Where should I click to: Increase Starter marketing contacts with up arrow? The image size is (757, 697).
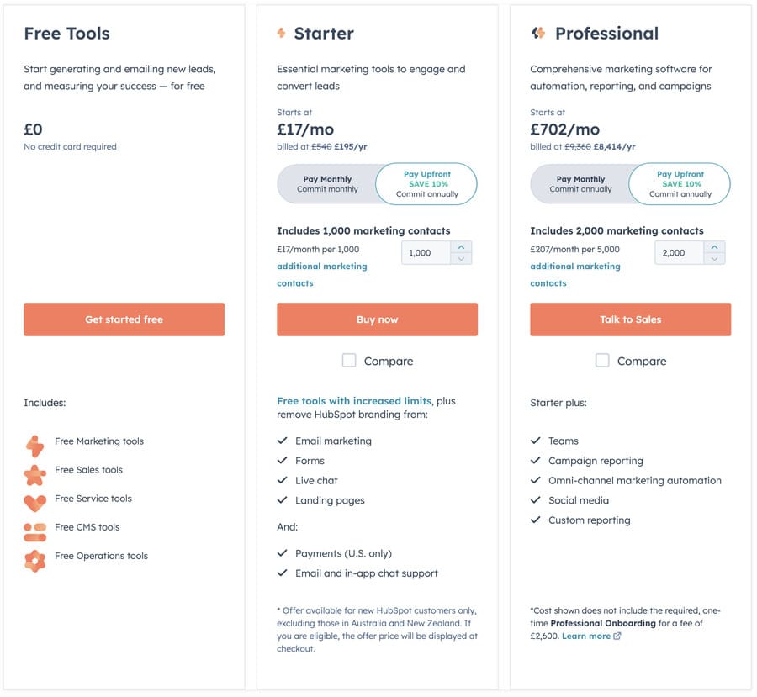click(x=461, y=247)
